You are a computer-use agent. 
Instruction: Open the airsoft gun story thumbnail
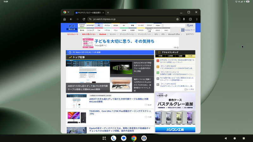point(121,84)
